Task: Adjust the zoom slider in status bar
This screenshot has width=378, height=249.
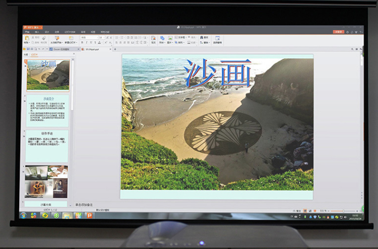Action: click(343, 210)
